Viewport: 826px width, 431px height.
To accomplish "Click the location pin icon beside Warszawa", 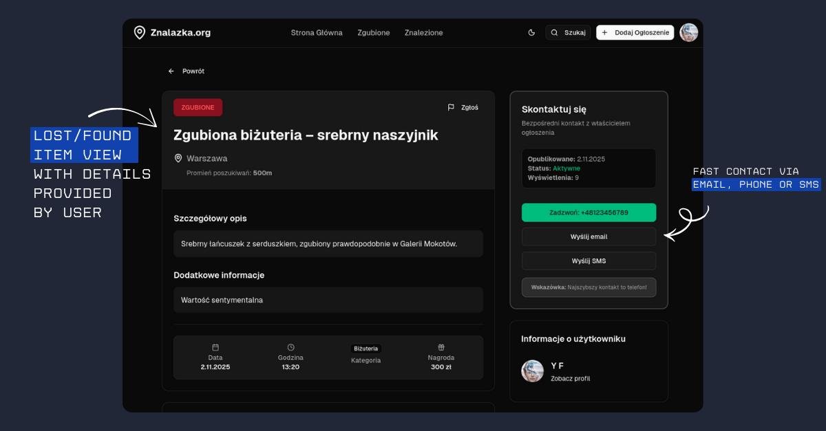I will click(x=178, y=158).
